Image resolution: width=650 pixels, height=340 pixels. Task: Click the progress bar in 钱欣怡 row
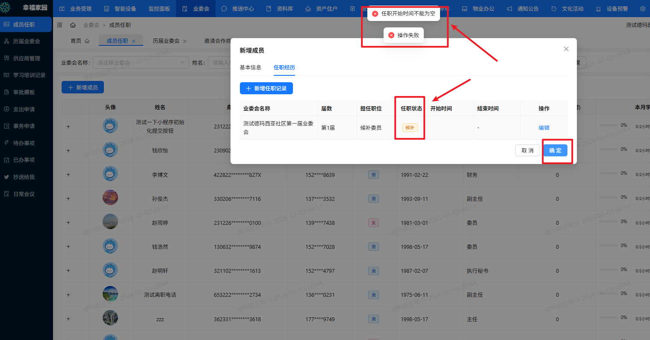point(609,149)
